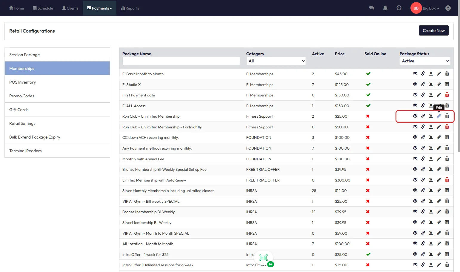Click eye icon for Intro Offer - 1 week for $25

pos(415,254)
